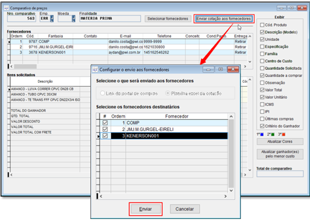Click the Fantasia column header
This screenshot has height=220, width=310.
[55, 36]
